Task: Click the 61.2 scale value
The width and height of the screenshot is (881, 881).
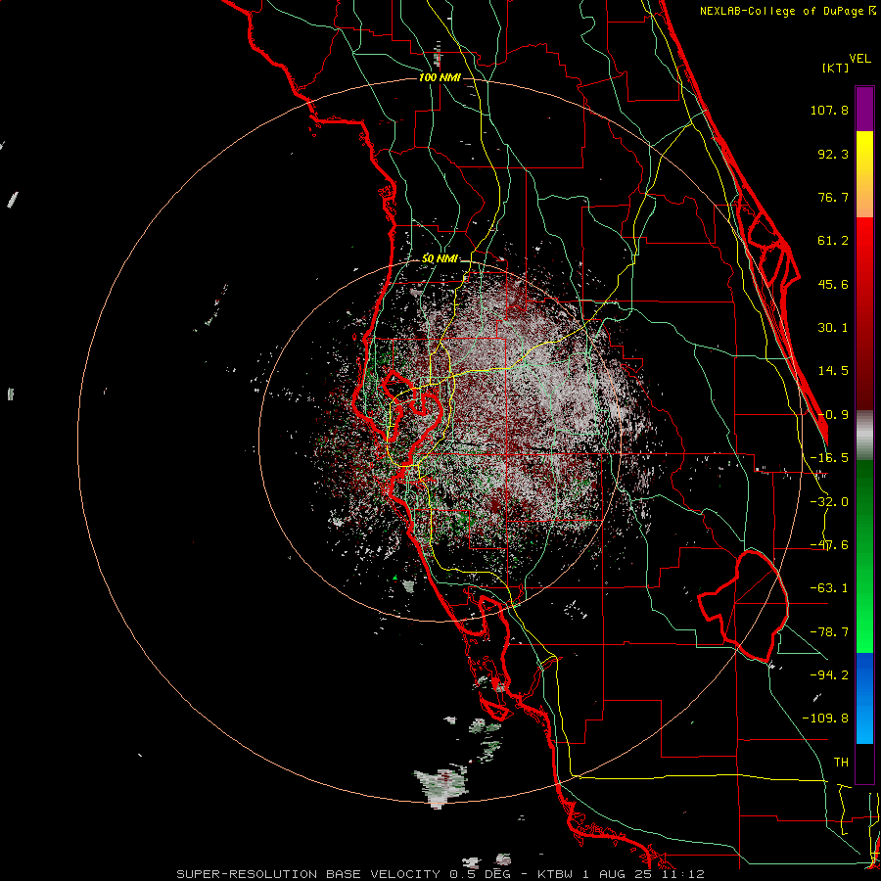Action: 833,241
